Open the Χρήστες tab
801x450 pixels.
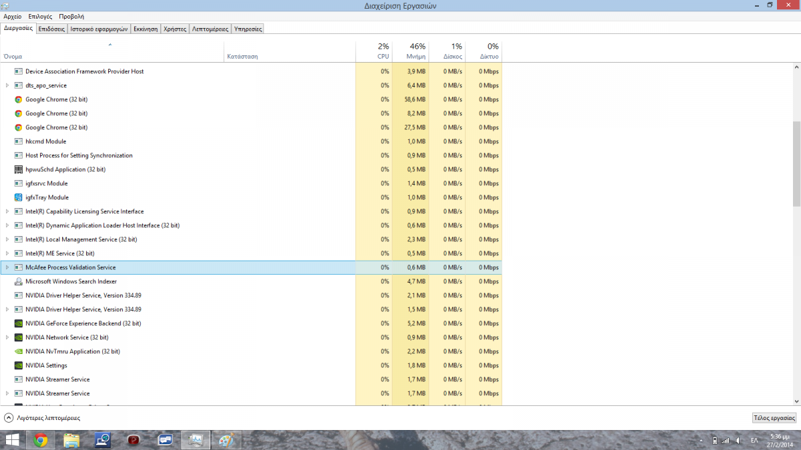click(175, 29)
